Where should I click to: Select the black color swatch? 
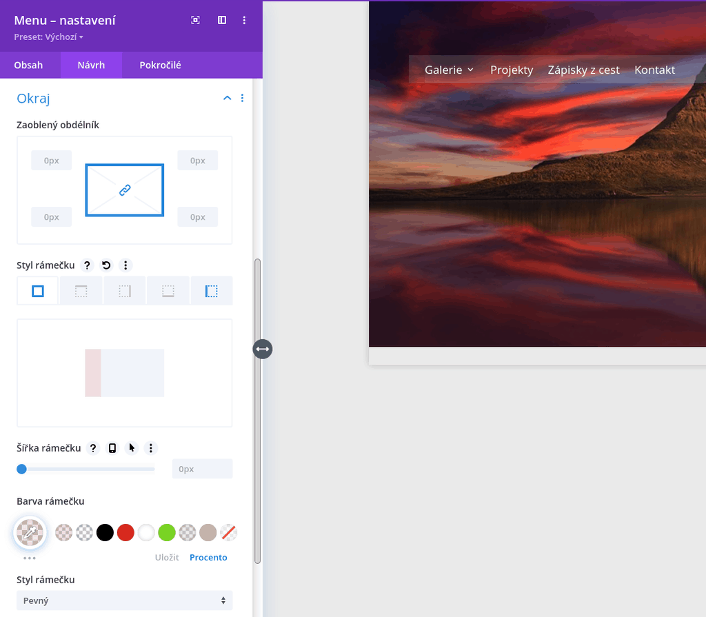105,532
